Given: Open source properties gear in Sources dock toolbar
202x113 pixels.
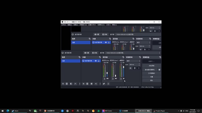Looking at the screenshot, I should point(91,84).
